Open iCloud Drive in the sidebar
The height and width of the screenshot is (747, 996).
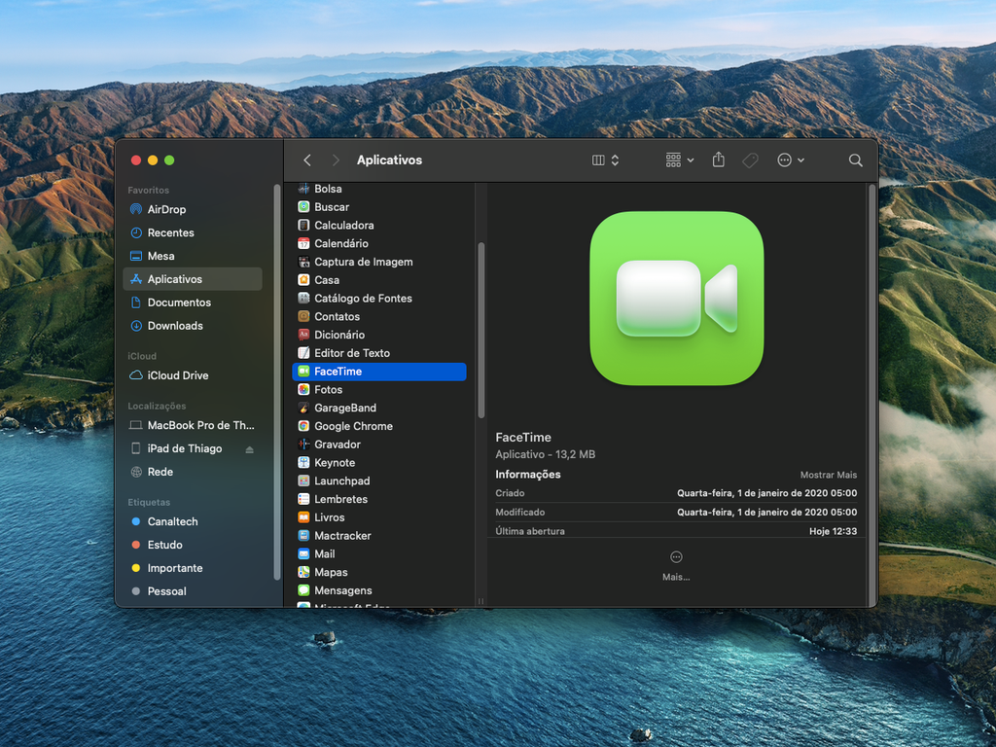click(x=192, y=375)
